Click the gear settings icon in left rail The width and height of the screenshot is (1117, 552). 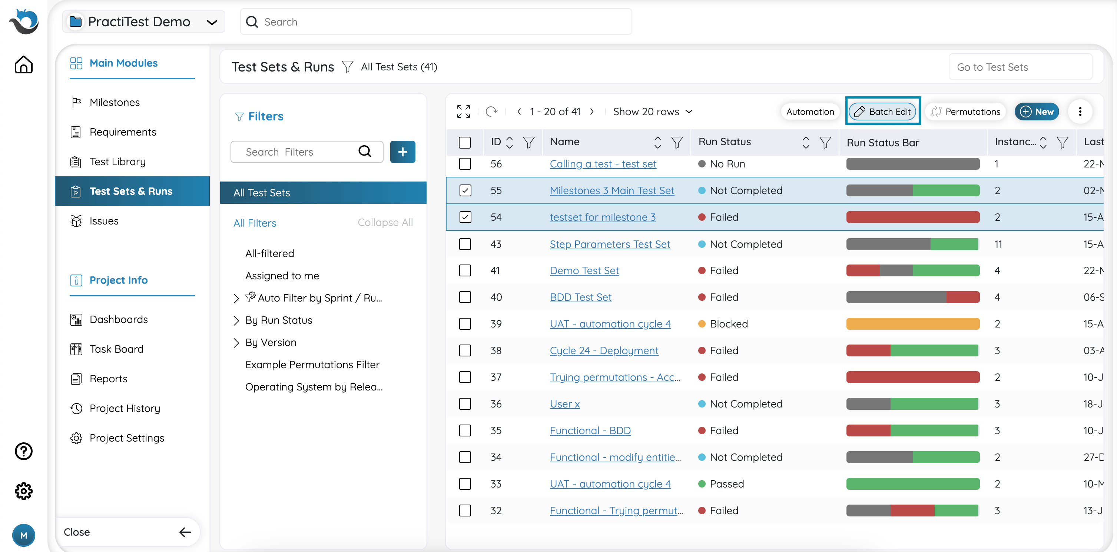click(23, 491)
